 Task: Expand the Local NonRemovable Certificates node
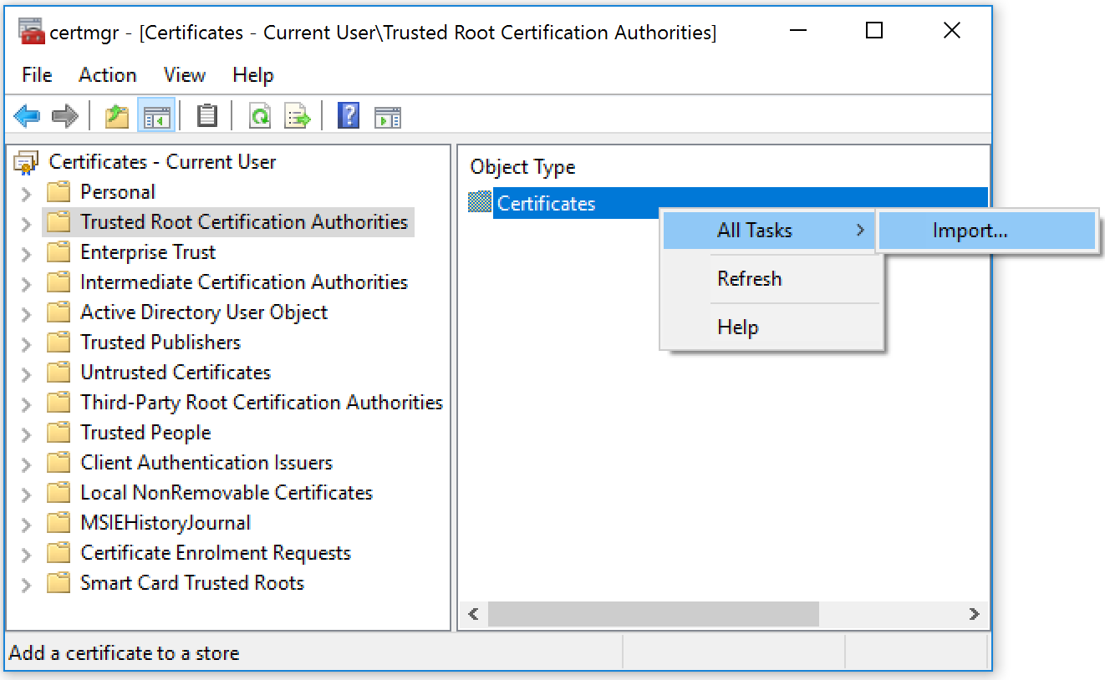(x=26, y=495)
